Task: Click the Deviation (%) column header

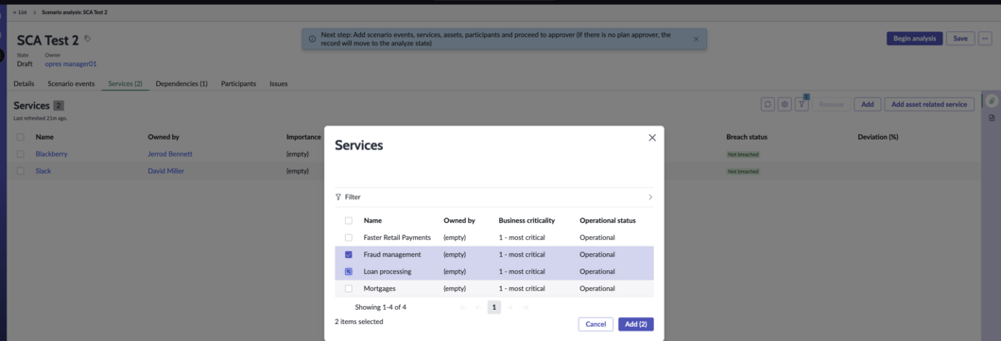Action: pyautogui.click(x=878, y=137)
